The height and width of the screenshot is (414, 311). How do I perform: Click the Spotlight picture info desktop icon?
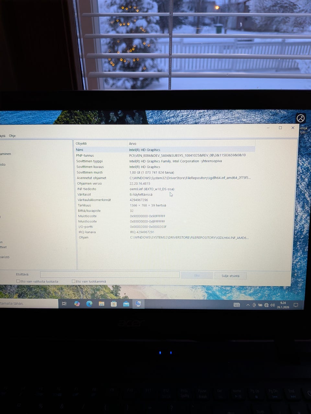(x=301, y=118)
